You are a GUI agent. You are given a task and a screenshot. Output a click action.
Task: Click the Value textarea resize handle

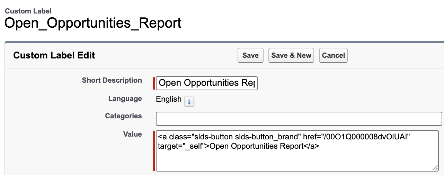tap(435, 168)
